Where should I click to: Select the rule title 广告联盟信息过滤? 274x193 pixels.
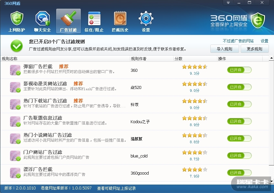[43, 118]
